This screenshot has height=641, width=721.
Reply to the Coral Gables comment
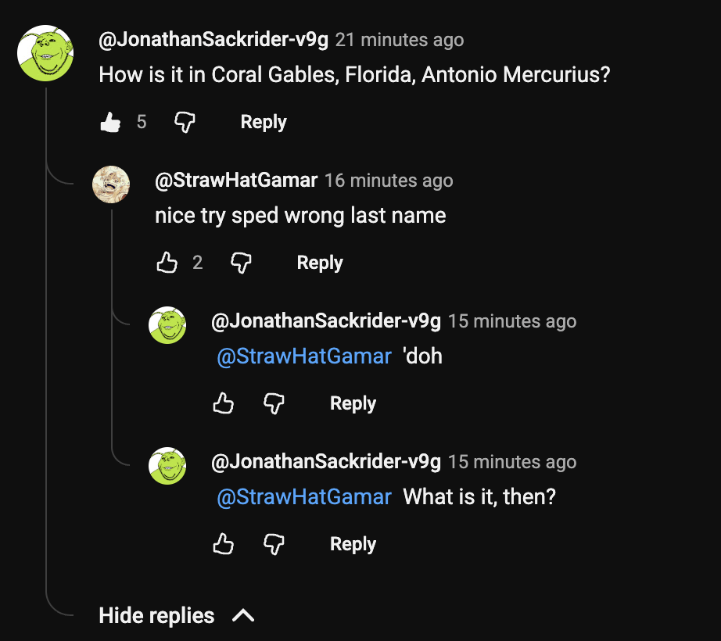coord(264,122)
